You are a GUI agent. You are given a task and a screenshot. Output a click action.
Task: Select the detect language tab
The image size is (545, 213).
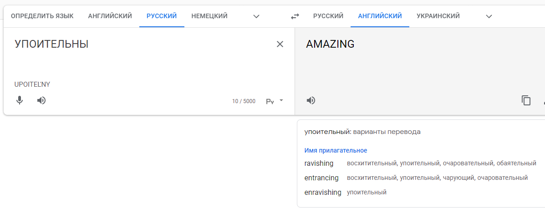pyautogui.click(x=42, y=16)
